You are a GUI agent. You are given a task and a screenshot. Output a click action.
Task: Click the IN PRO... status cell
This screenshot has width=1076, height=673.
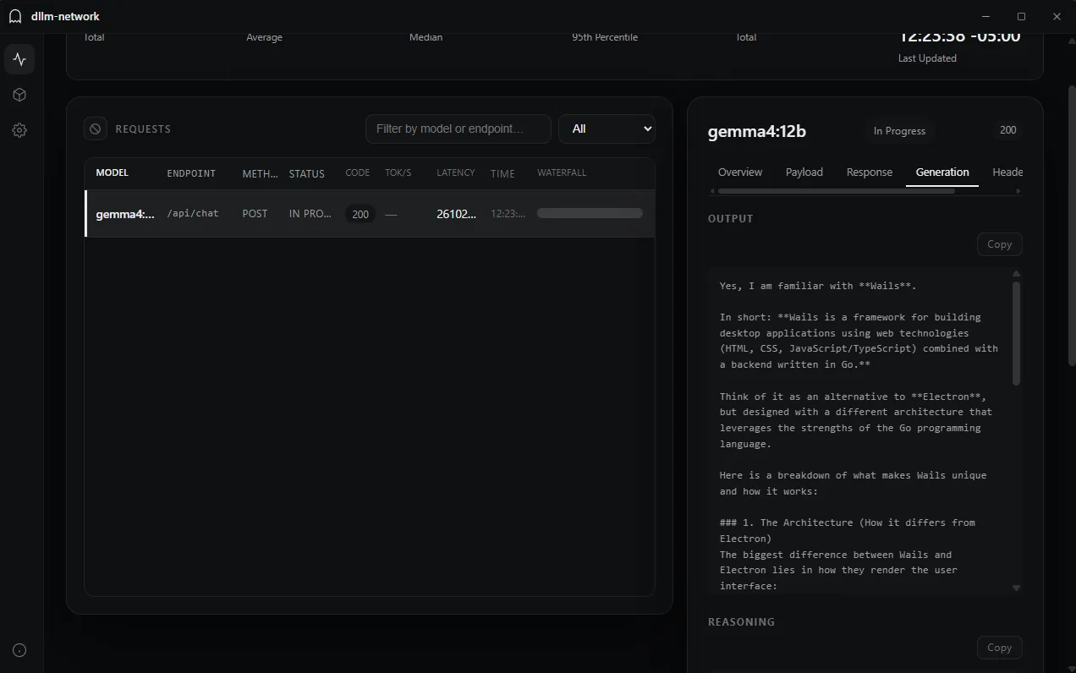point(310,214)
